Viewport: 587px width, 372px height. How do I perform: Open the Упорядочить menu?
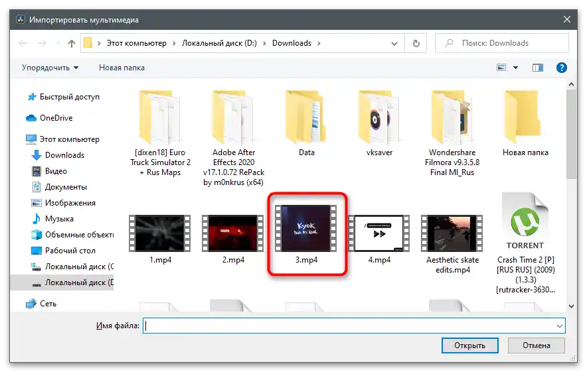tap(50, 68)
